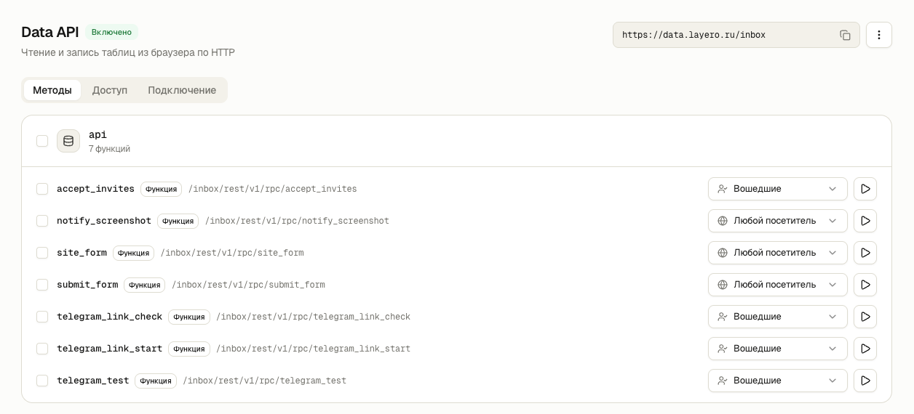Click the telegram_test function name
Viewport: 914px width, 414px height.
pos(92,381)
